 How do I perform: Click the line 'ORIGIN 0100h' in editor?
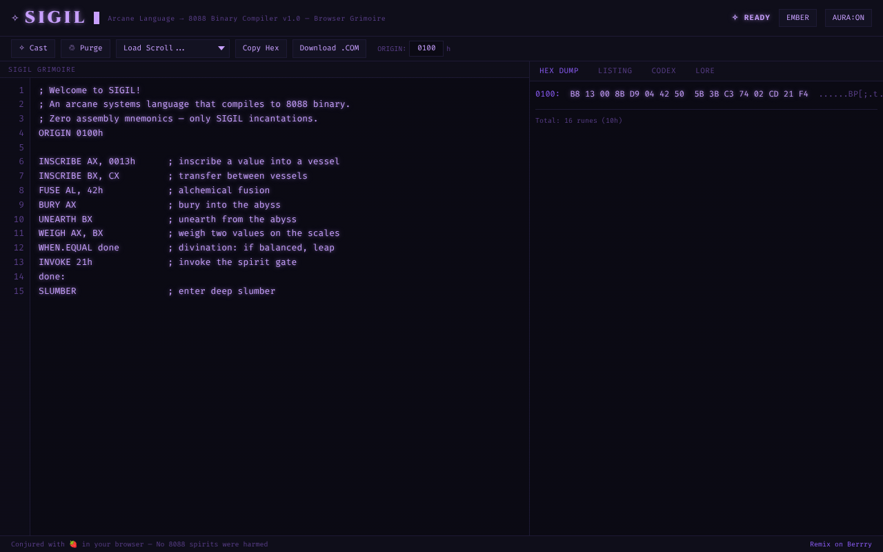(70, 133)
